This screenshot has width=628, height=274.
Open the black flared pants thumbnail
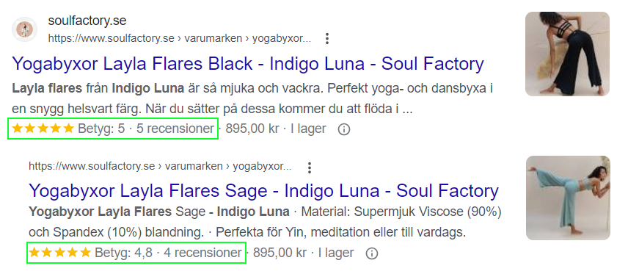point(568,54)
